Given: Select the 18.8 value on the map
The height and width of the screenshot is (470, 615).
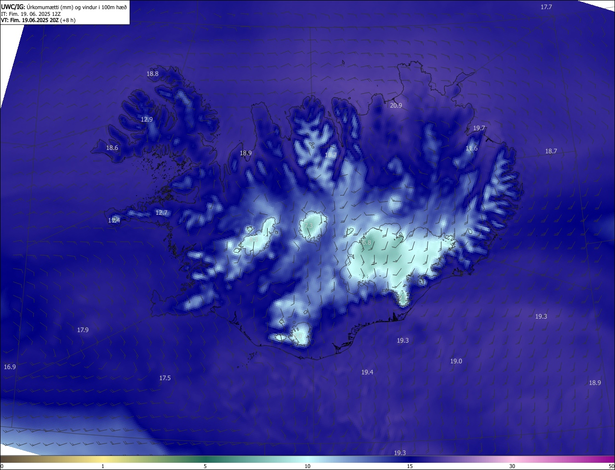Looking at the screenshot, I should coord(152,74).
